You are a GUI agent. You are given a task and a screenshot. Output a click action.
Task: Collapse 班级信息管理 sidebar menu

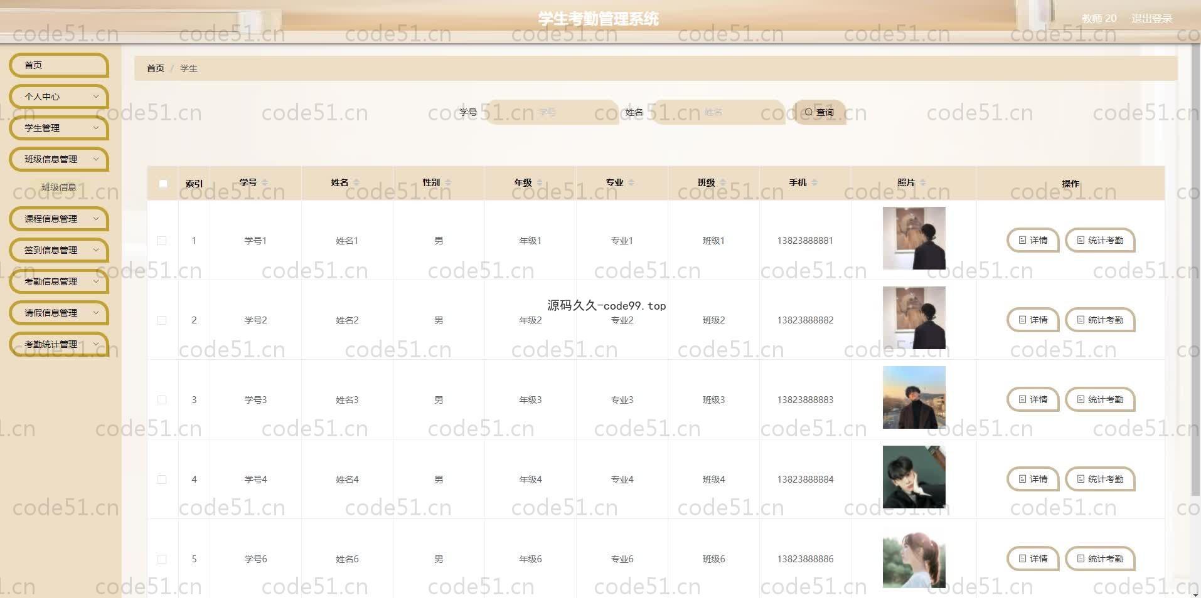(59, 159)
